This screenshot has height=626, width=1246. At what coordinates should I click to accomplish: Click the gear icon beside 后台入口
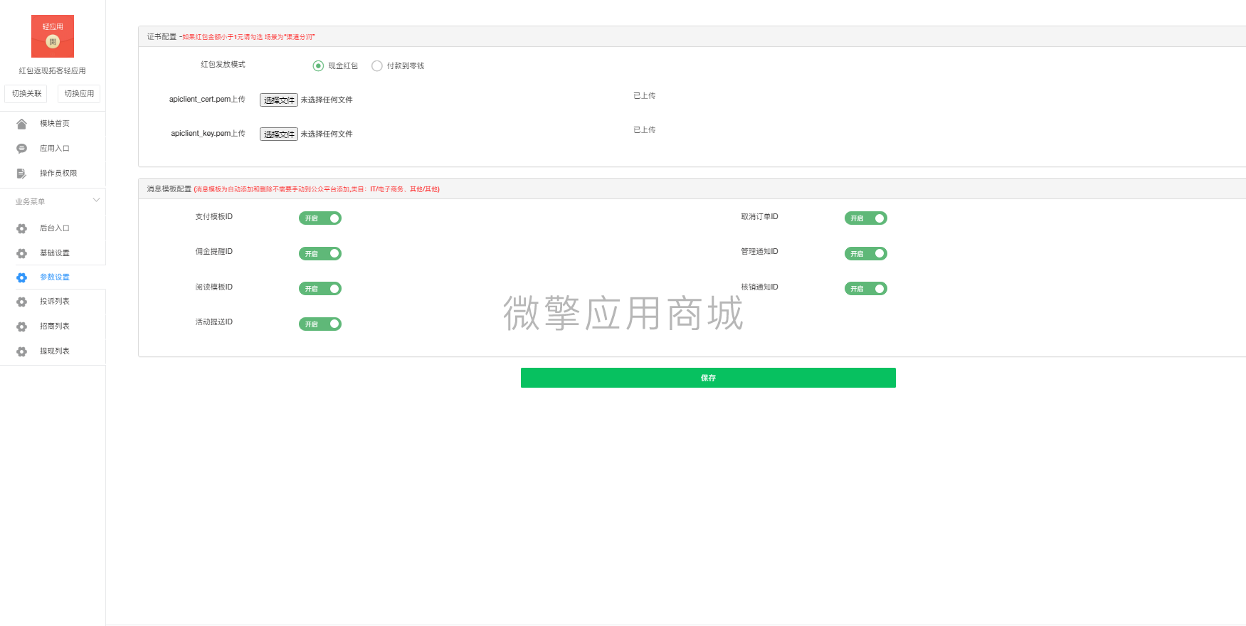coord(21,228)
